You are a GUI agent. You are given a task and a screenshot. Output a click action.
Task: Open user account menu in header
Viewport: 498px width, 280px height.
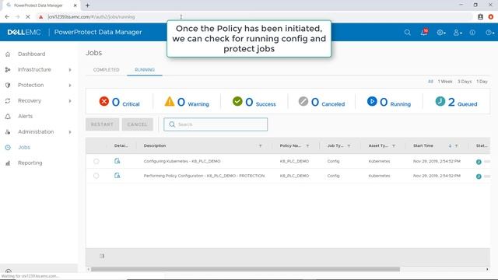click(x=458, y=33)
